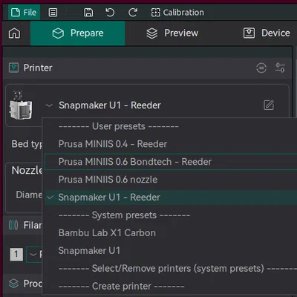This screenshot has height=297, width=297.
Task: Collapse the printer preset dropdown chevron
Action: [49, 105]
